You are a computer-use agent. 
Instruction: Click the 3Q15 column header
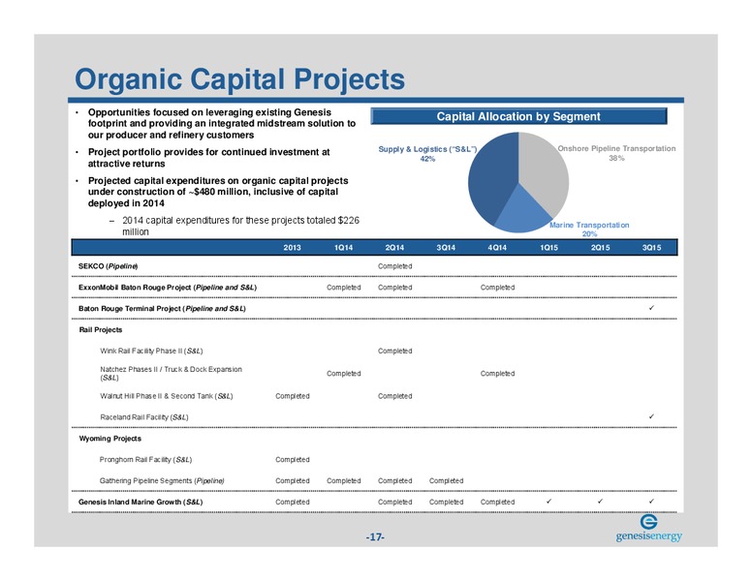[651, 247]
